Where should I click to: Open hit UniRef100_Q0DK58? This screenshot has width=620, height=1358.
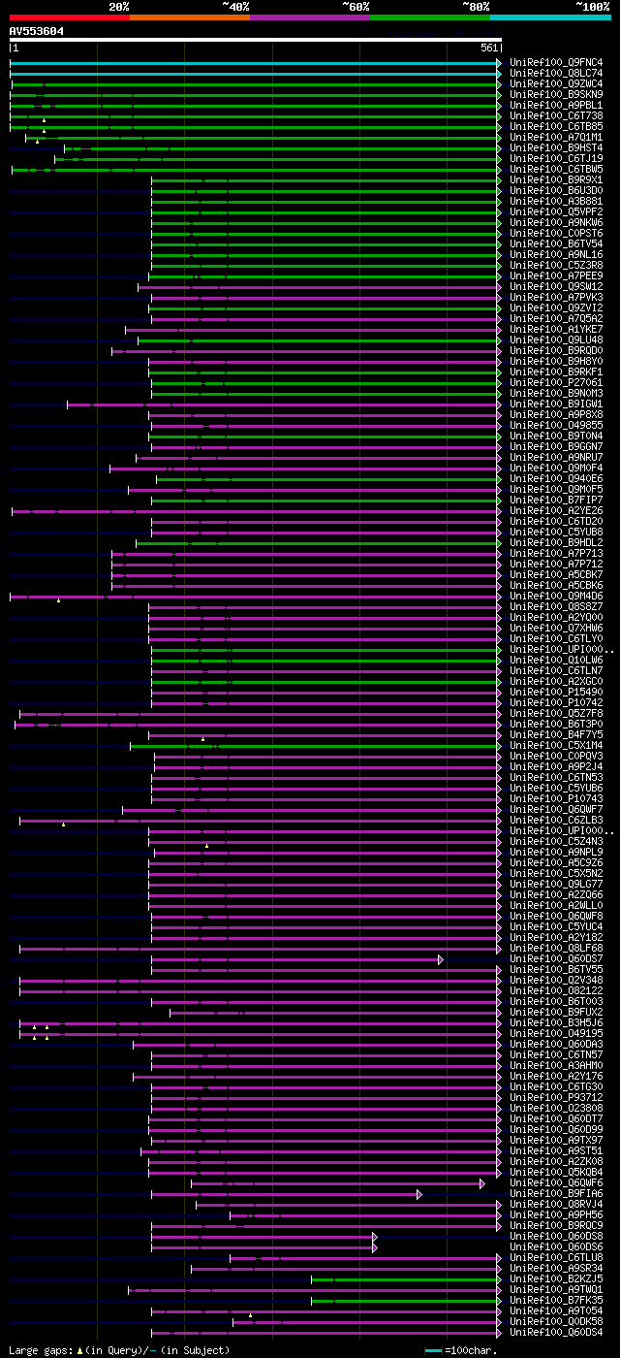coord(556,1322)
